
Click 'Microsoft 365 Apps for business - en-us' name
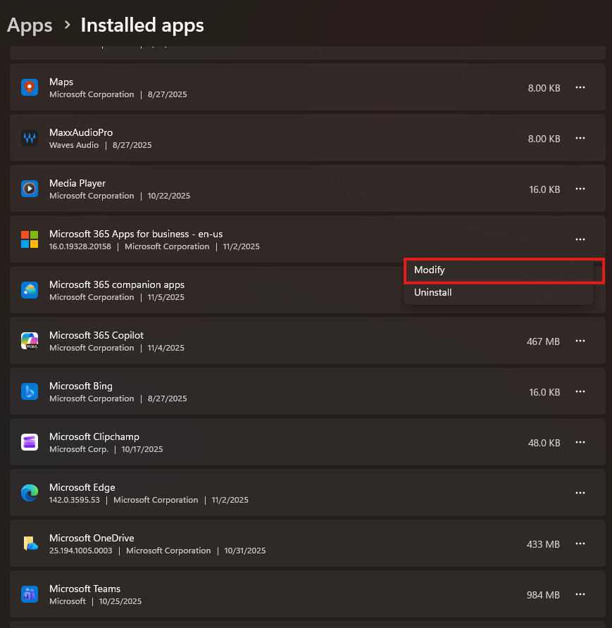[136, 234]
